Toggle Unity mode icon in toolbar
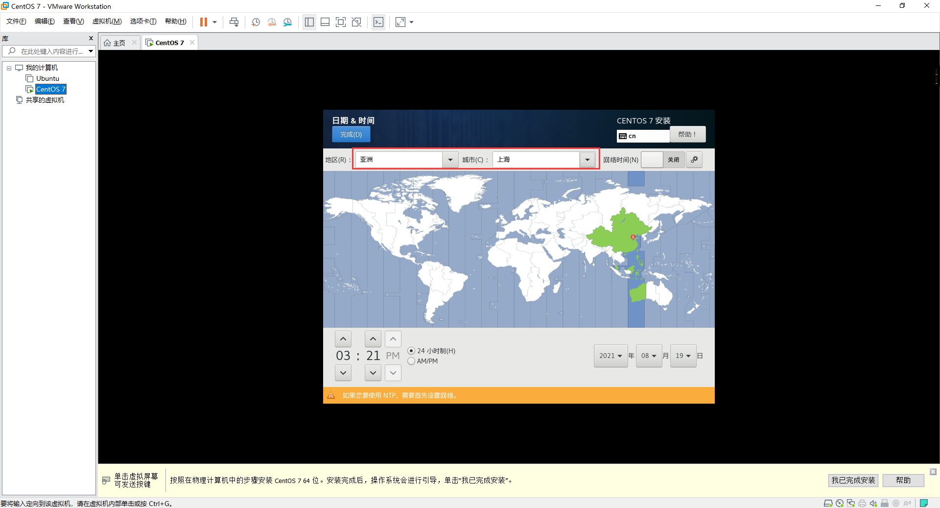Screen dimensions: 940x508 [356, 22]
